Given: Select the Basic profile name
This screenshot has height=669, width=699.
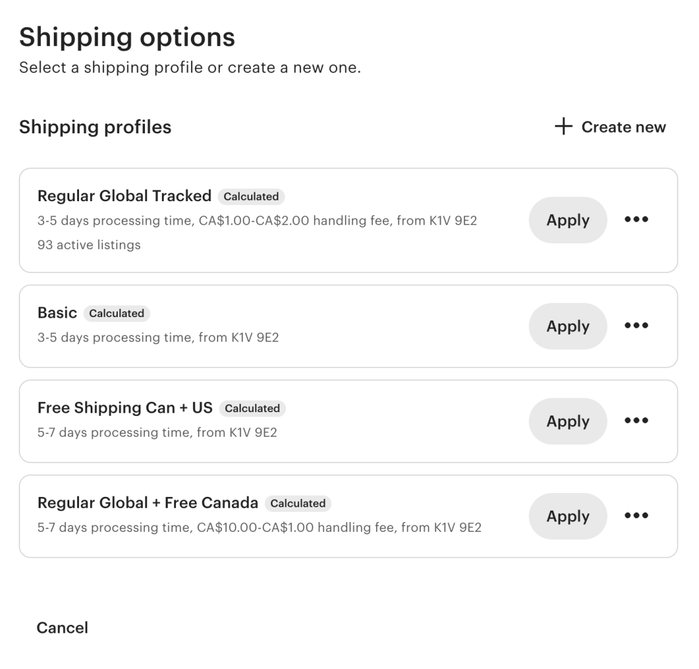Looking at the screenshot, I should pyautogui.click(x=57, y=313).
